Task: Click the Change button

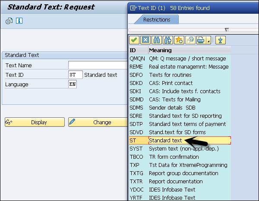Action: pyautogui.click(x=98, y=122)
